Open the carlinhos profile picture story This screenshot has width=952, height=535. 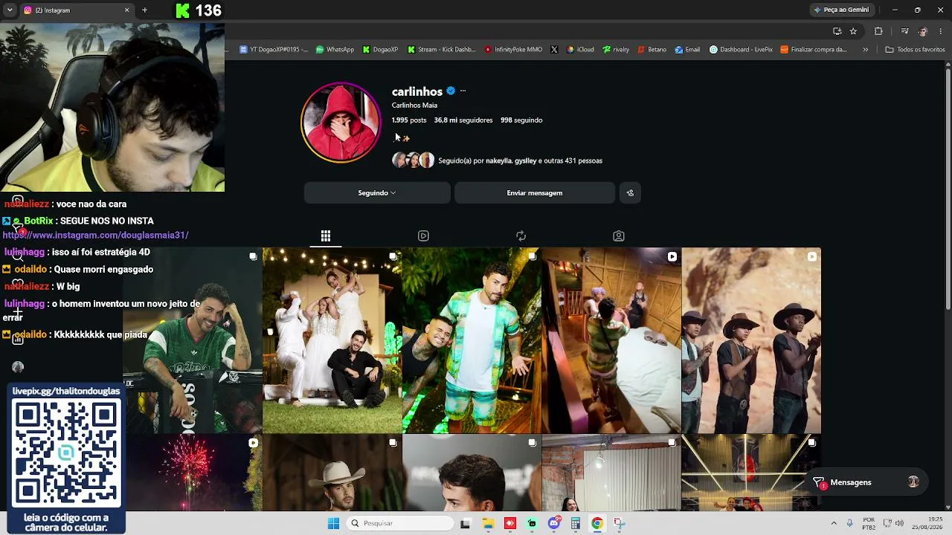point(341,123)
